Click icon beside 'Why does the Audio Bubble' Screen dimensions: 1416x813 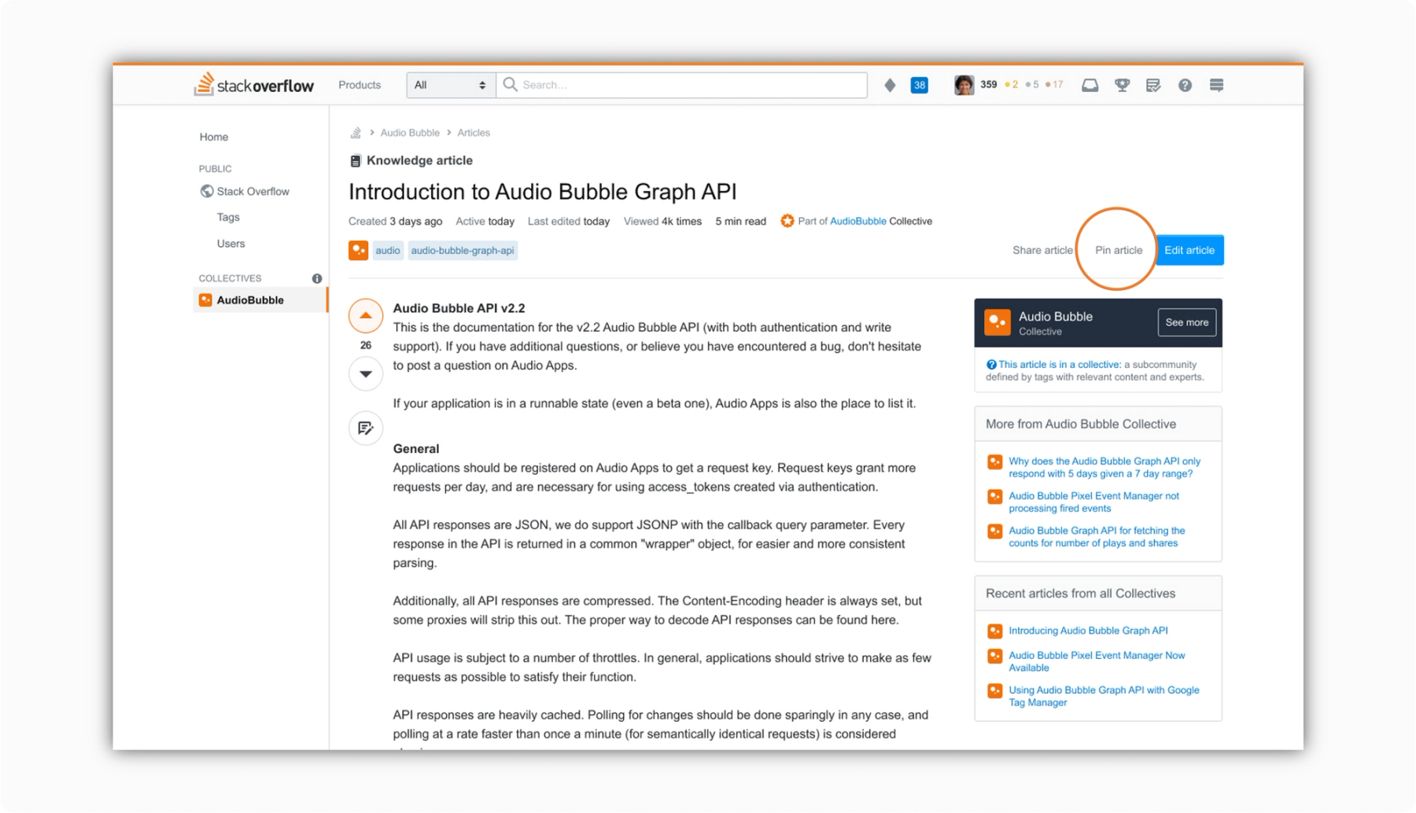[x=994, y=462]
